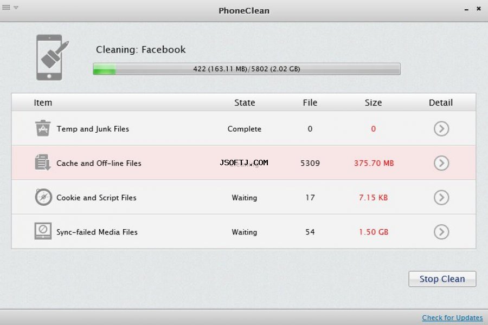This screenshot has height=325, width=488.
Task: Click the Complete state text
Action: (x=245, y=129)
